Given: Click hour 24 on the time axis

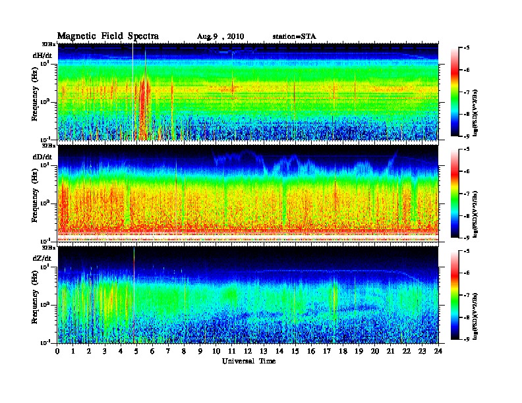Looking at the screenshot, I should [x=438, y=351].
